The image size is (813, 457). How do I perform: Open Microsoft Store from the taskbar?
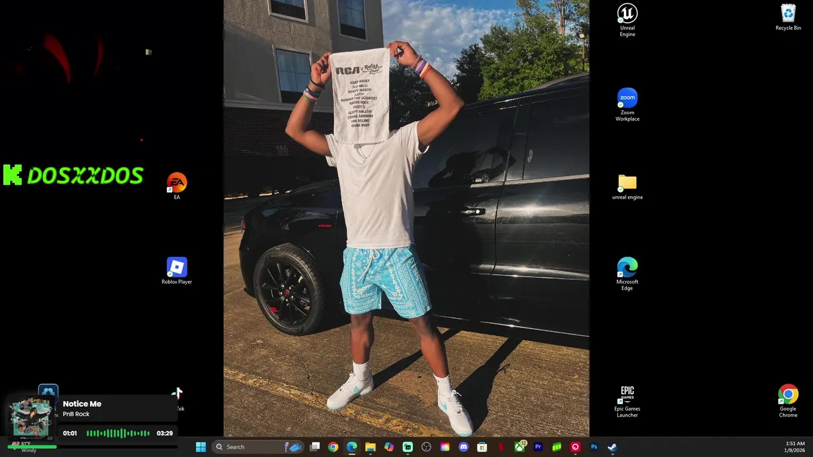point(482,447)
